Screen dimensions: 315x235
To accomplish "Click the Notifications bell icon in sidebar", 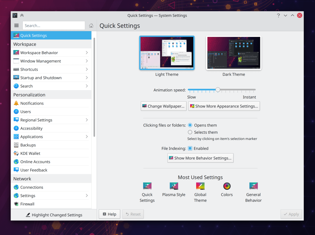I will click(16, 103).
